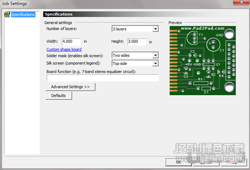Expand the Solder mask dropdown arrow
This screenshot has width=250, height=170.
155,56
